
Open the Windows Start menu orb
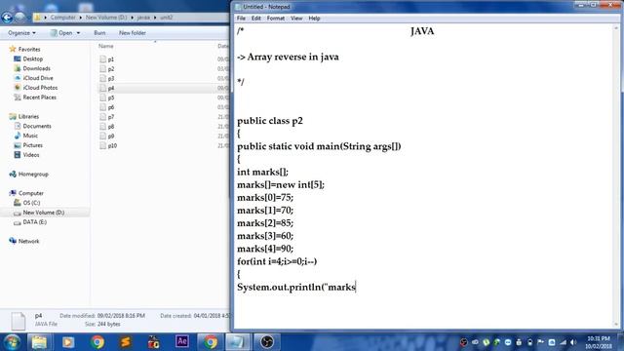[11, 342]
